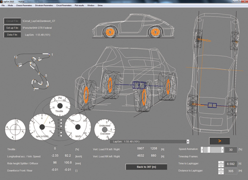Click the Throttle percentage gauge
Image resolution: width=248 pixels, height=180 pixels.
click(60, 106)
